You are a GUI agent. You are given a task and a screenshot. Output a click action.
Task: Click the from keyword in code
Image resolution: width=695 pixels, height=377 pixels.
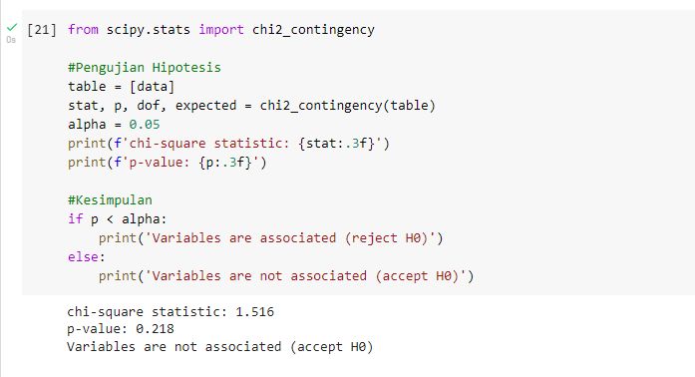[x=83, y=30]
